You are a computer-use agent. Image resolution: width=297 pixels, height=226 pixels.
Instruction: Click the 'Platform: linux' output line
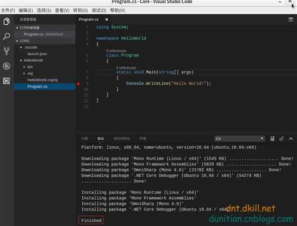(x=168, y=147)
